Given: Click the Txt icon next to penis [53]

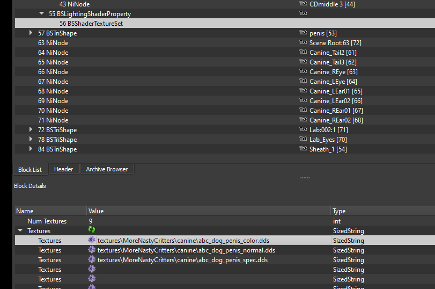Looking at the screenshot, I should point(303,33).
